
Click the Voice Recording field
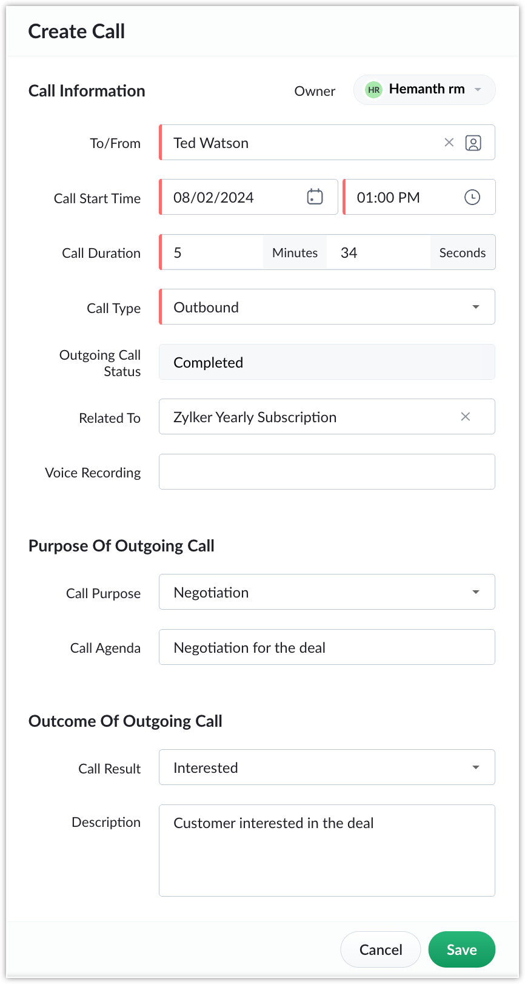point(327,472)
